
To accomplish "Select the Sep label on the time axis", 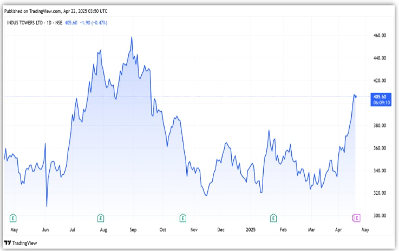I will tap(133, 229).
